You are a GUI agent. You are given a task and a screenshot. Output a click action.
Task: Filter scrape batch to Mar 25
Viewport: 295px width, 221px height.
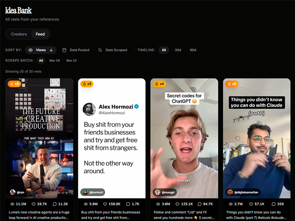coord(72,61)
